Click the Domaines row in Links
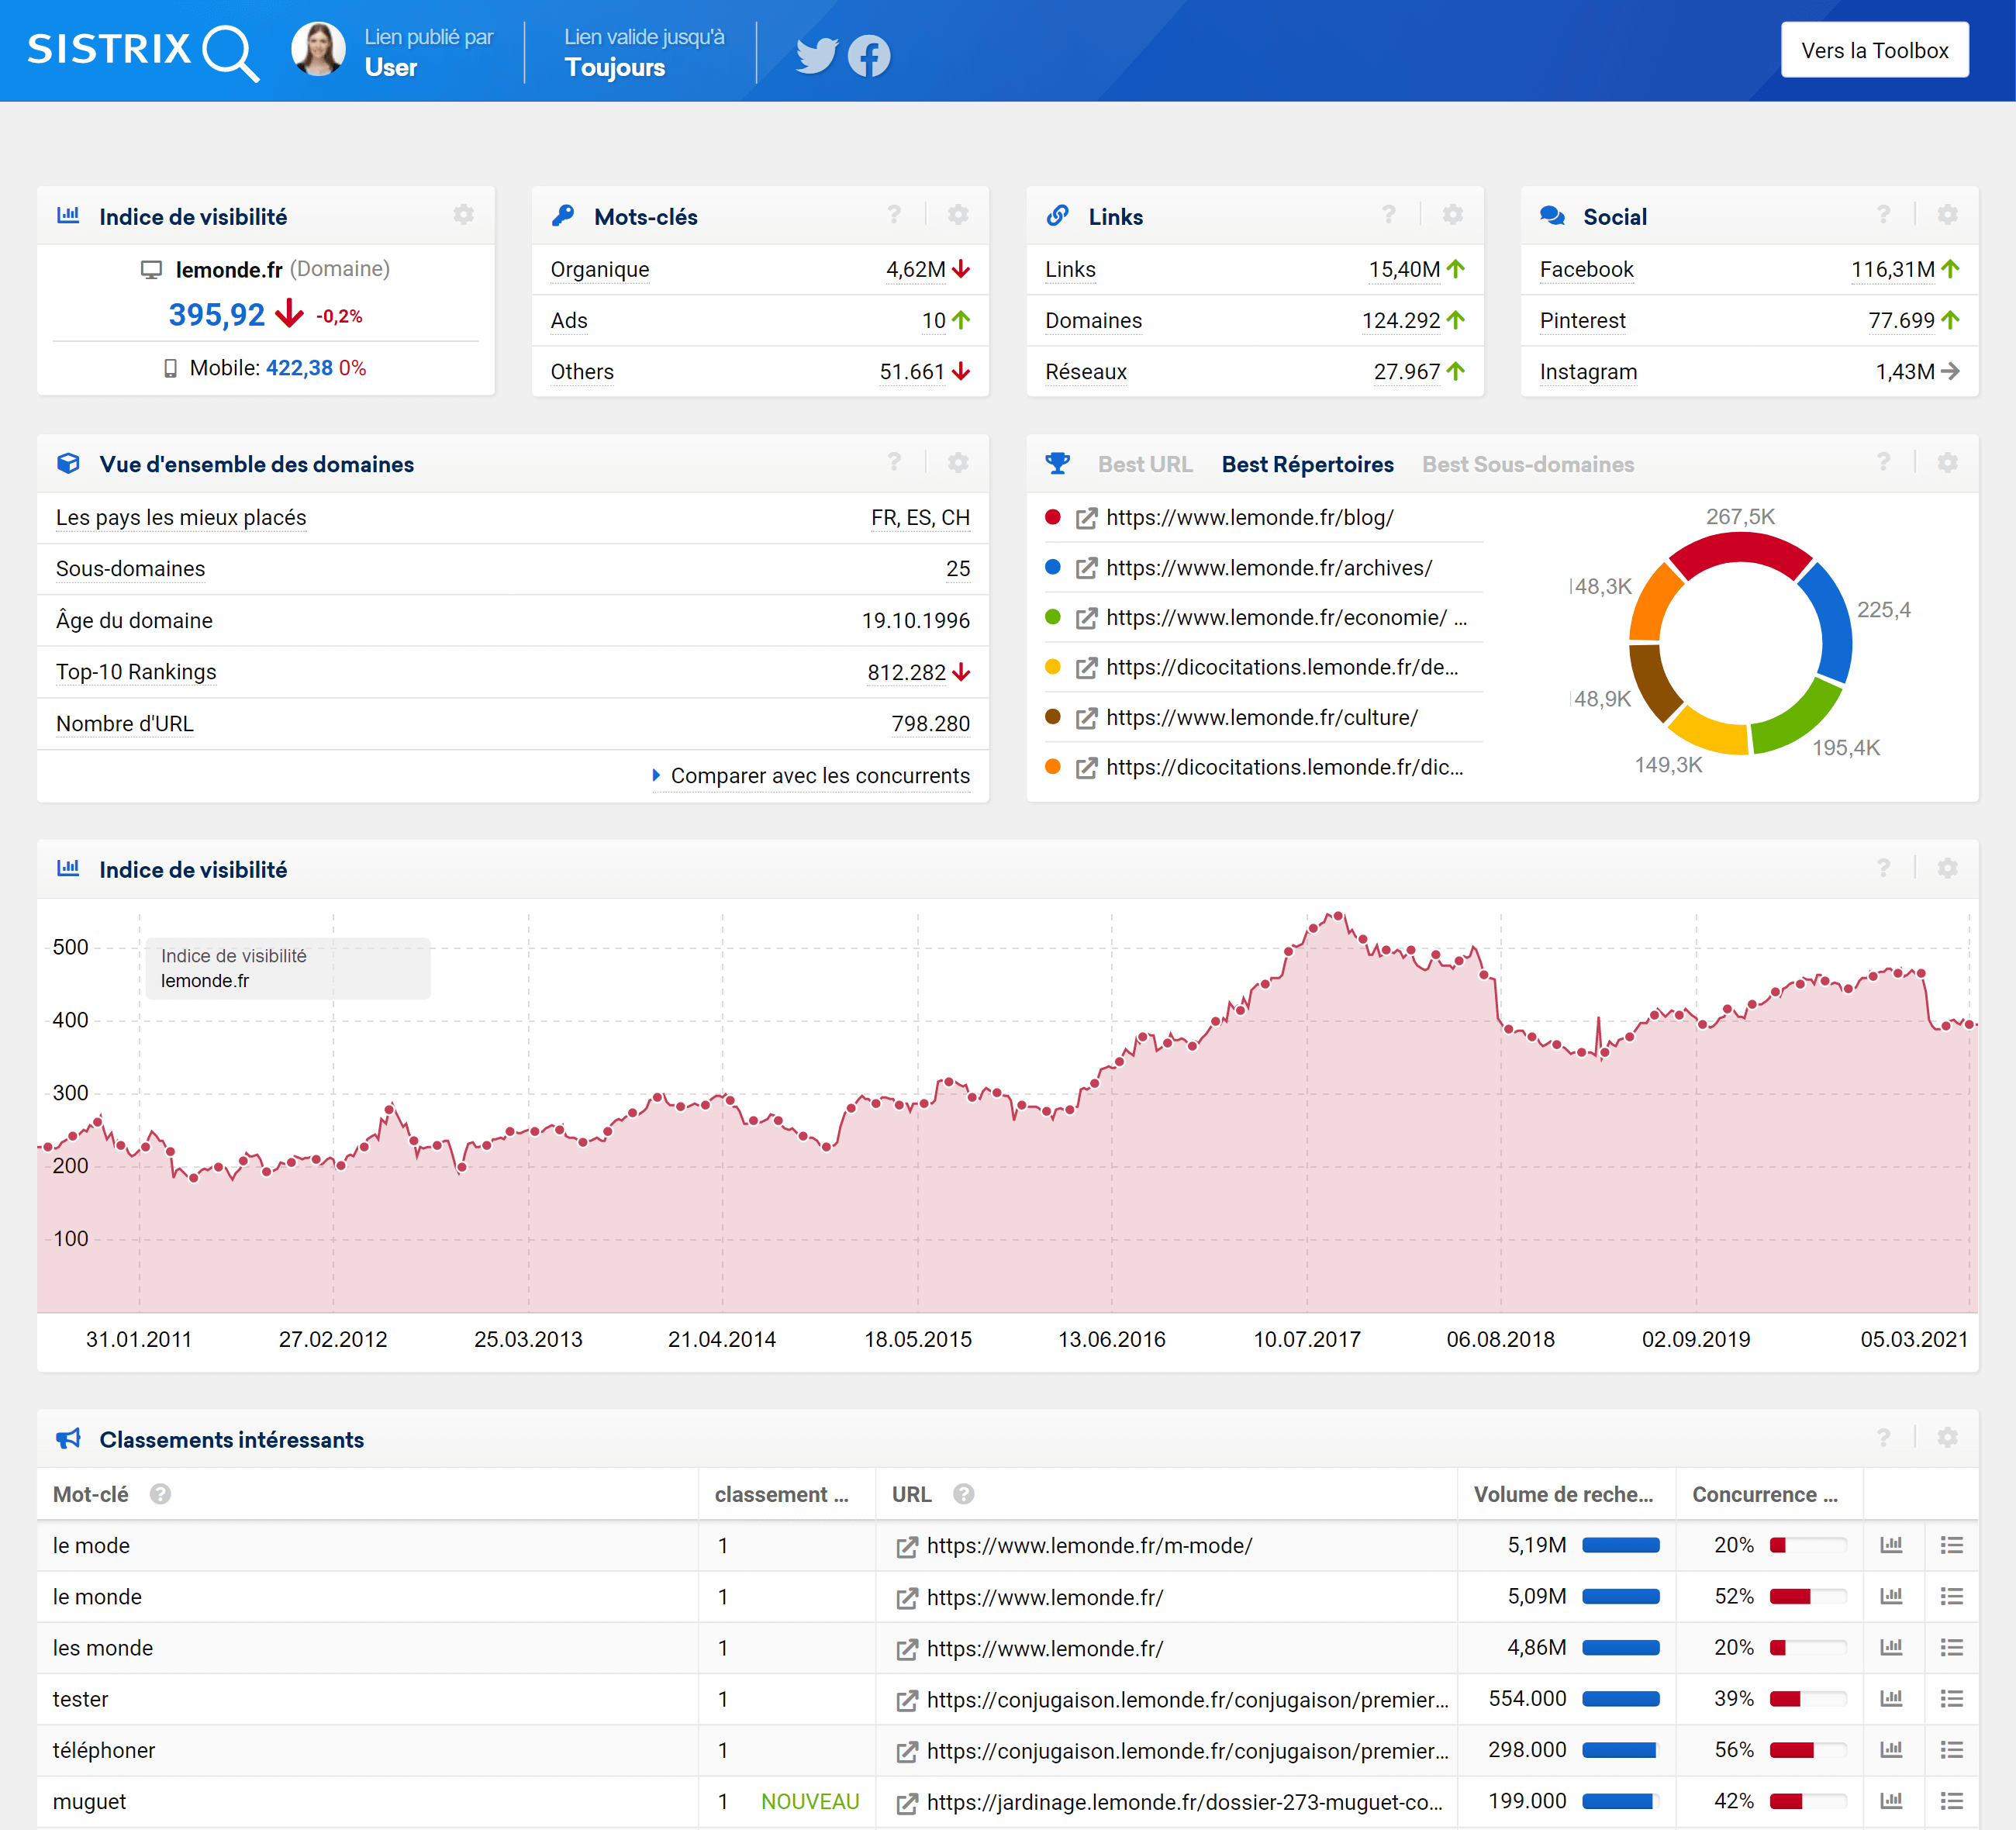Screen dimensions: 2016x1830 pos(1255,320)
